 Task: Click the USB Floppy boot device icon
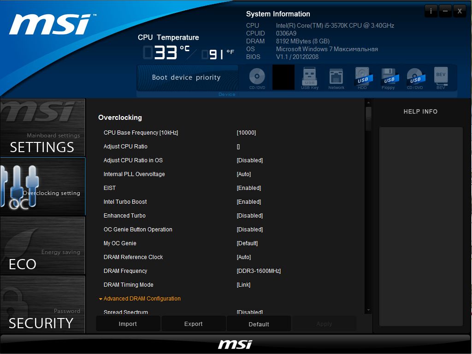click(x=389, y=77)
